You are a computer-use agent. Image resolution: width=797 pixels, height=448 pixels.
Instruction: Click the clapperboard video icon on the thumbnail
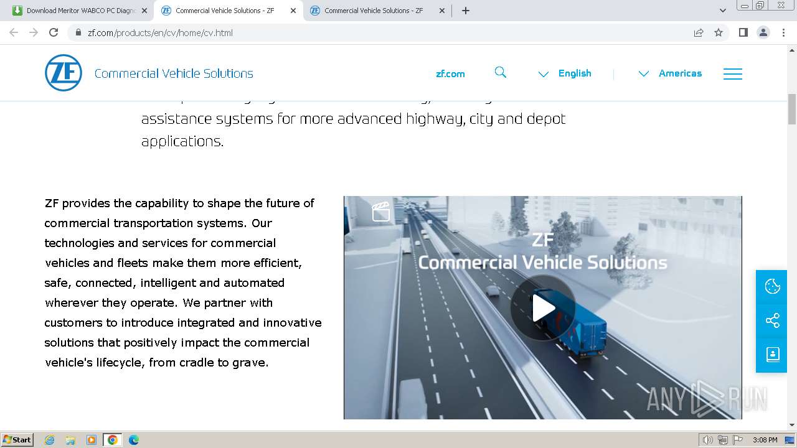pos(381,212)
